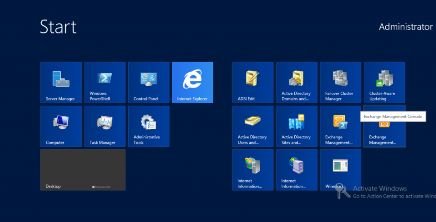Launch Windows PowerShell from its tile

click(x=105, y=82)
